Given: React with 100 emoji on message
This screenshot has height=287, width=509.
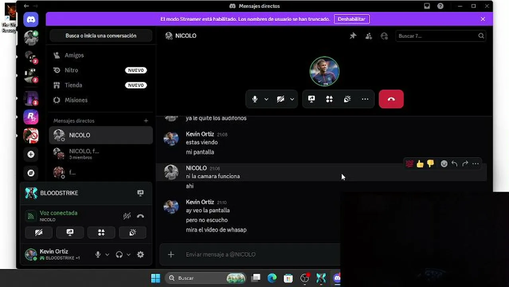Looking at the screenshot, I should click(409, 163).
